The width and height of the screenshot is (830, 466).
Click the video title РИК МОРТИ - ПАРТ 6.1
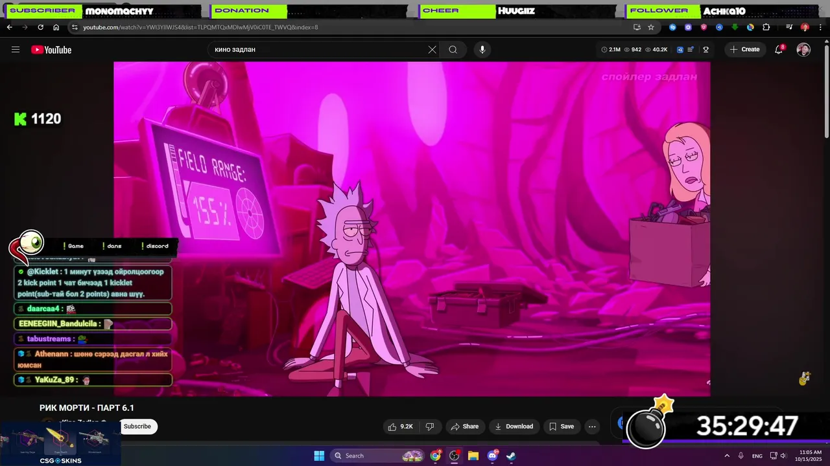(87, 408)
